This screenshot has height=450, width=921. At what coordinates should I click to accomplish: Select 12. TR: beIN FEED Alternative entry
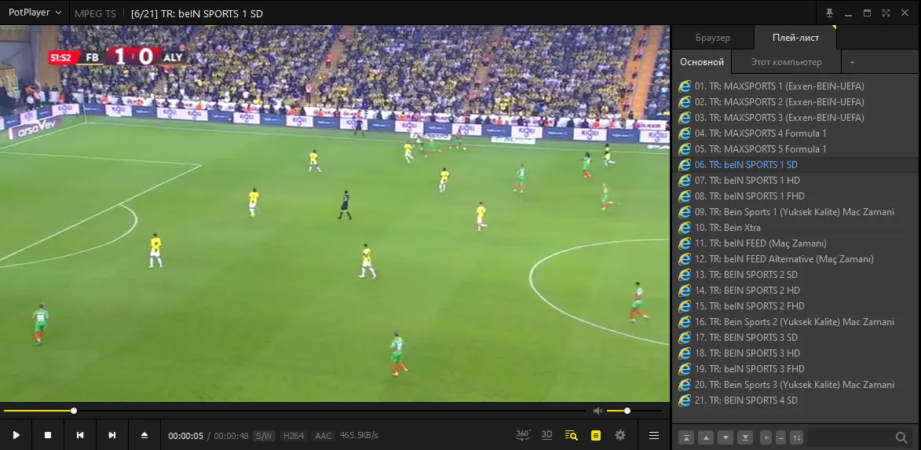(x=795, y=259)
